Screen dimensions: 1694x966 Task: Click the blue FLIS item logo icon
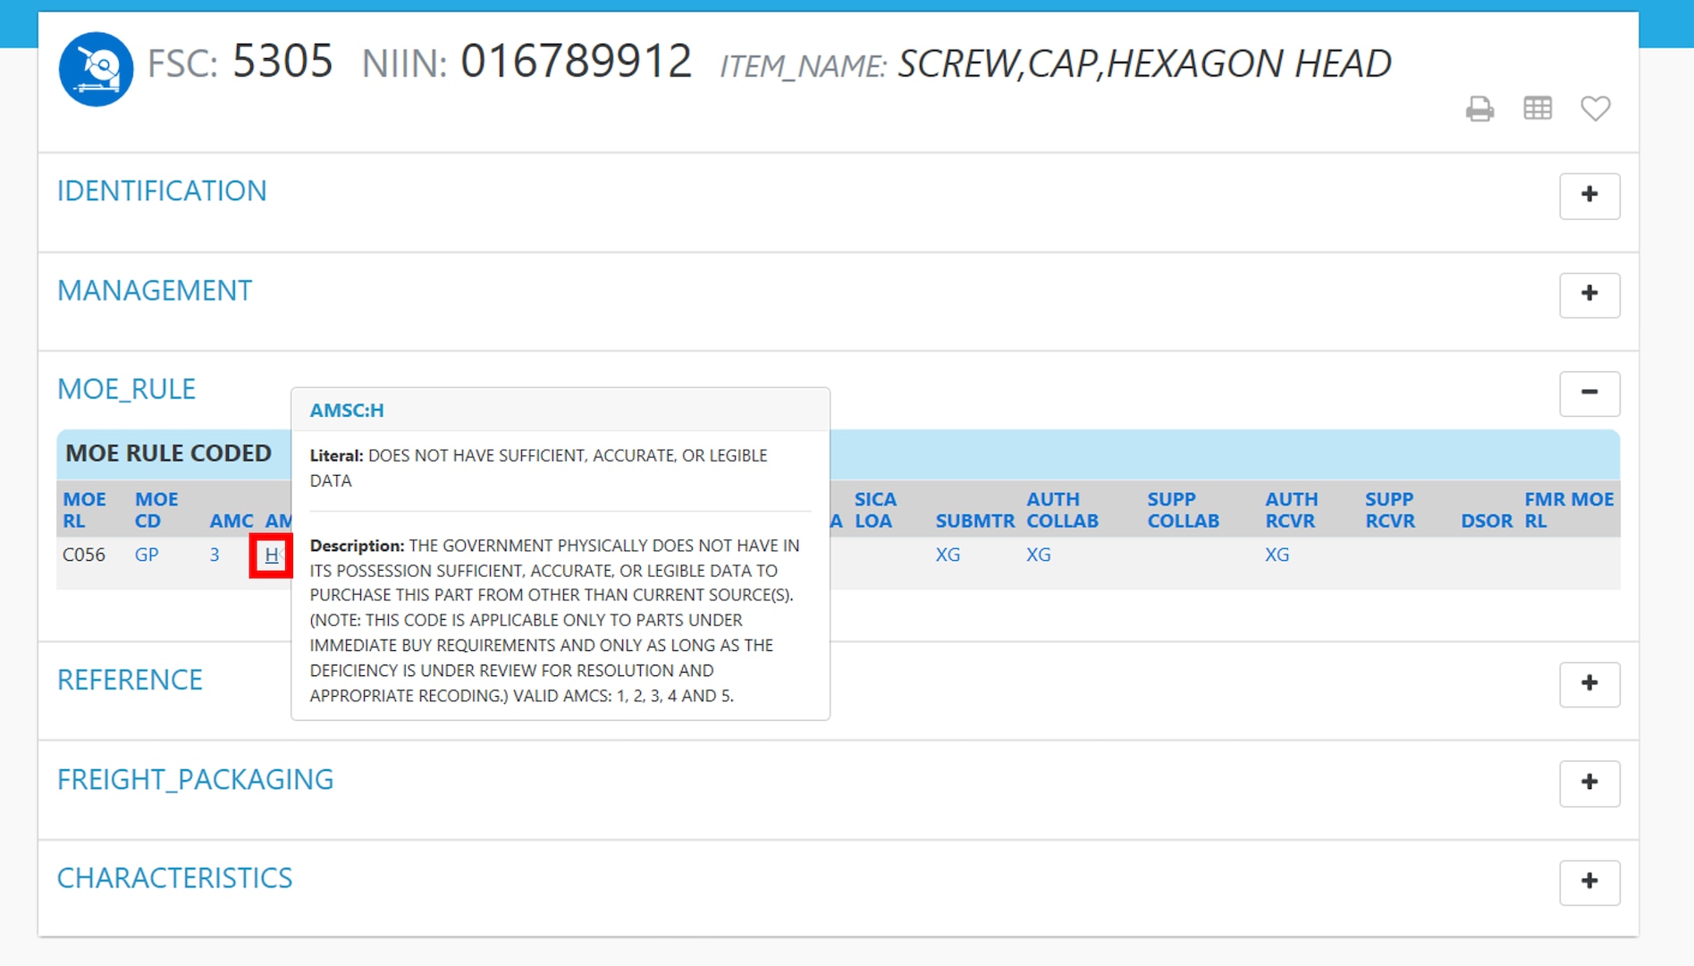pyautogui.click(x=96, y=69)
